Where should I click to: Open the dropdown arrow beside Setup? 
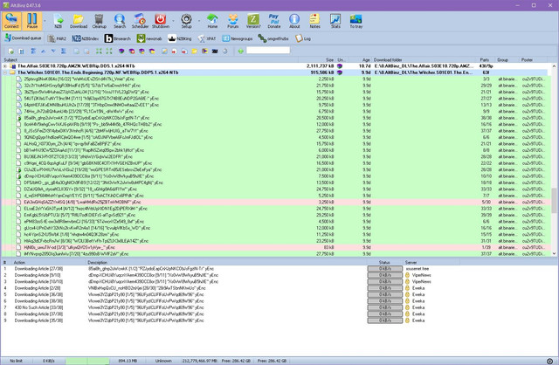tap(199, 21)
